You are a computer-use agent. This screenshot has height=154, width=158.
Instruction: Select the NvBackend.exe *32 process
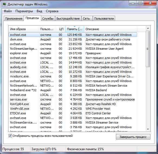point(73,90)
